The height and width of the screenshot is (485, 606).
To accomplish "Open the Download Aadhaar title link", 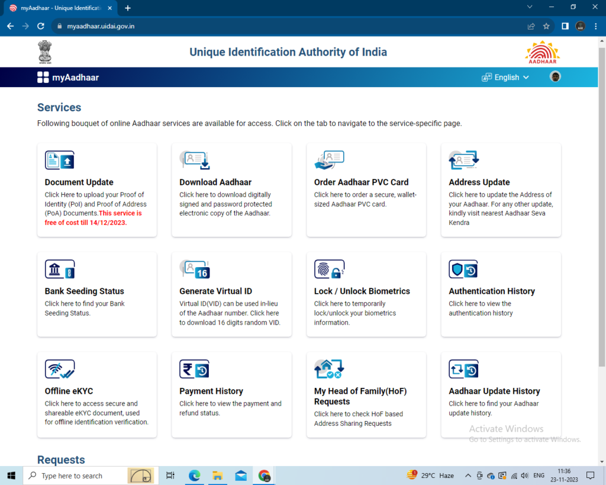I will coord(215,182).
